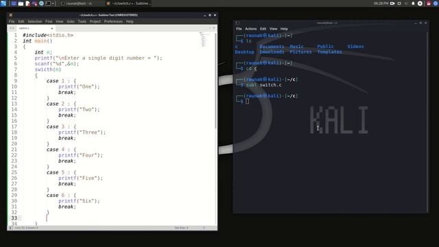The height and width of the screenshot is (247, 439).
Task: Launch the text editor icon in the taskbar
Action: [x=27, y=3]
